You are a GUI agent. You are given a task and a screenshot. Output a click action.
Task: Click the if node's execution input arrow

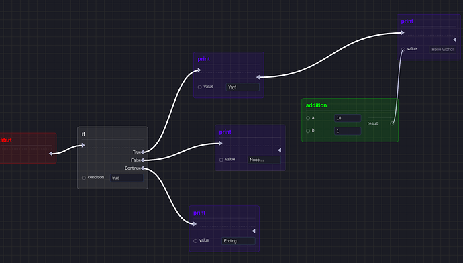tap(83, 145)
